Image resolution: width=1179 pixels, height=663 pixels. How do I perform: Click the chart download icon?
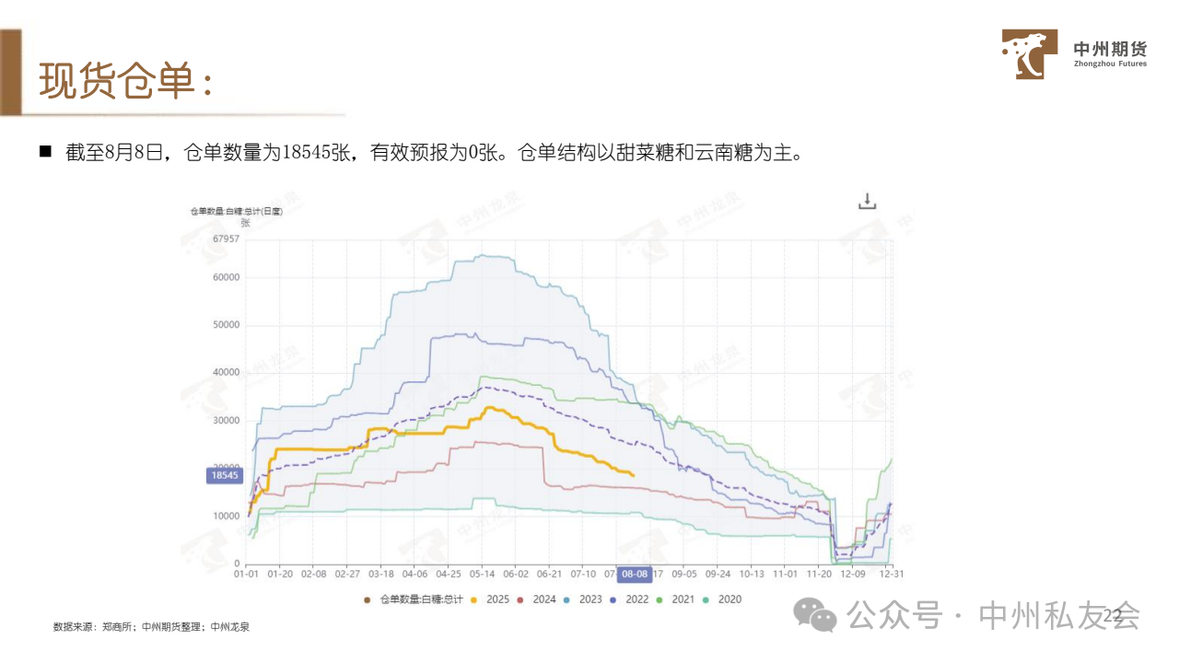[x=867, y=202]
